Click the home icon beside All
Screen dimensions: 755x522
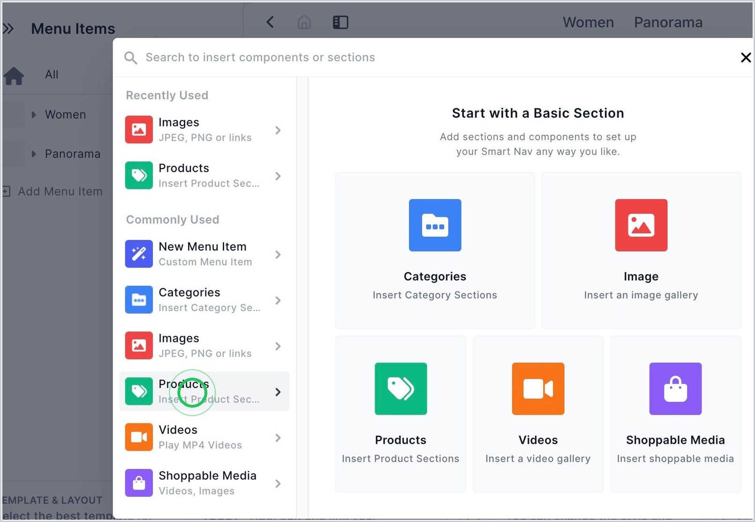(x=14, y=75)
